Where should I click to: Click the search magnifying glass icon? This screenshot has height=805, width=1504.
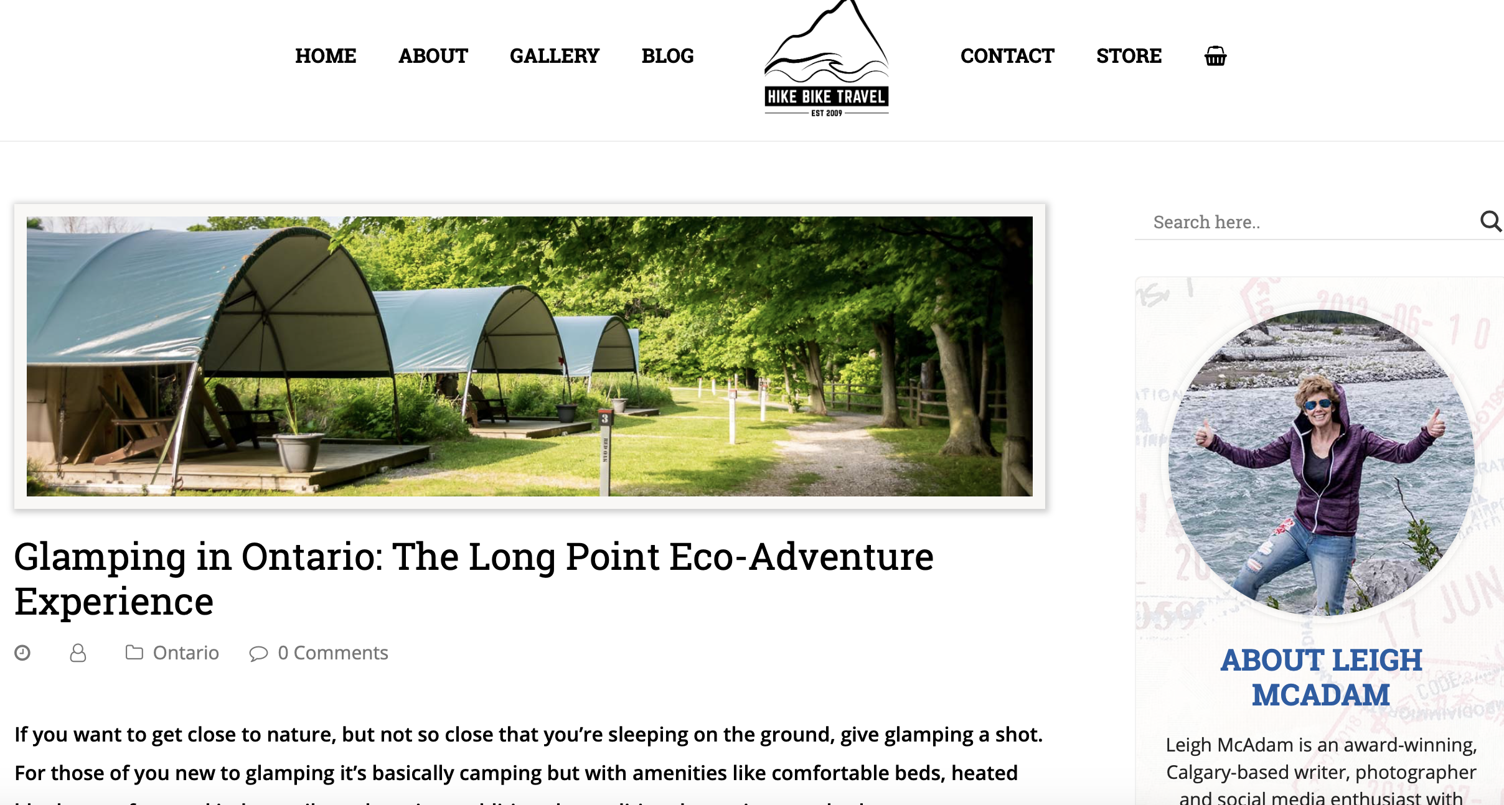coord(1490,221)
